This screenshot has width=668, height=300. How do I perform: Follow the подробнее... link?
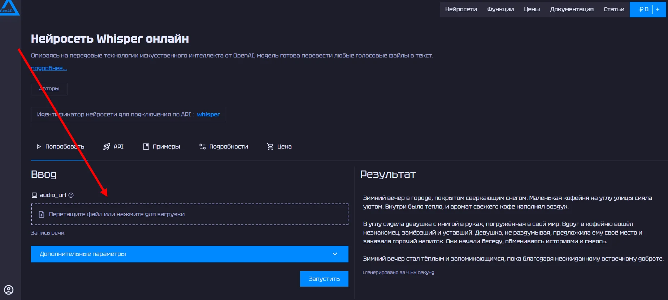click(49, 68)
